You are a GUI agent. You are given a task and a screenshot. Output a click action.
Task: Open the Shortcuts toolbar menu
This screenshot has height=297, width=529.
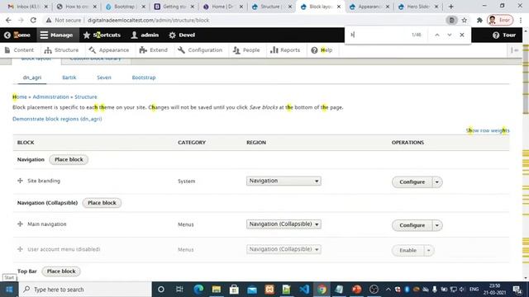(102, 35)
